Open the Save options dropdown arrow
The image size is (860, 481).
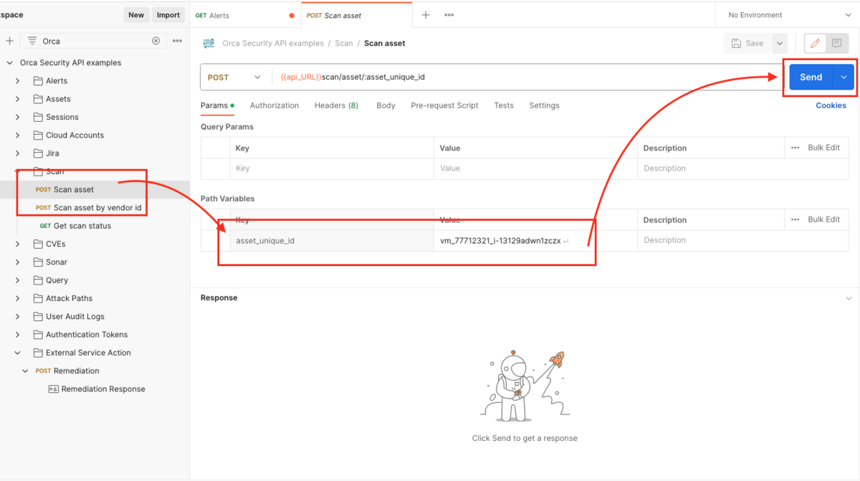(x=779, y=44)
